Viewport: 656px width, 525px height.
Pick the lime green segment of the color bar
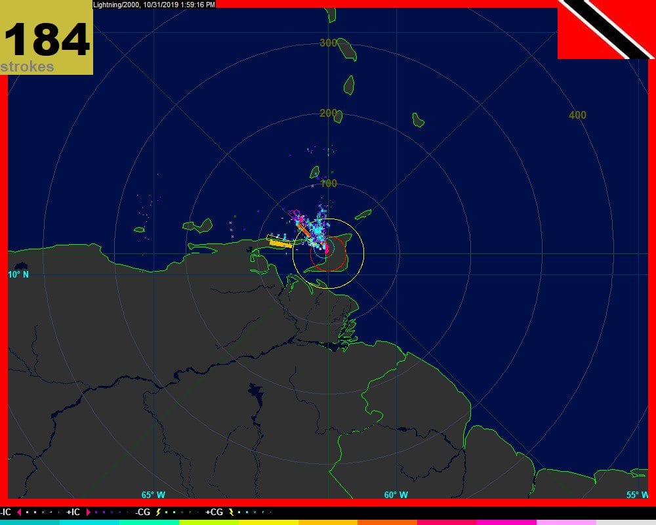click(x=209, y=522)
